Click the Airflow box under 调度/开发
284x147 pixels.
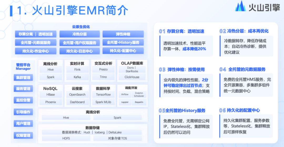pyautogui.click(x=125, y=94)
